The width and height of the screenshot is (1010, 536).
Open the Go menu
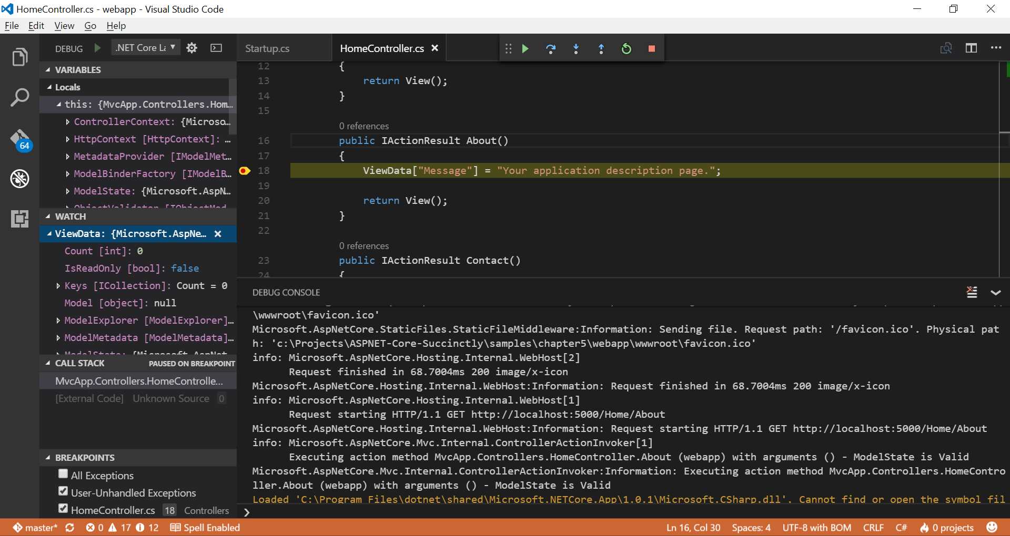(x=90, y=26)
